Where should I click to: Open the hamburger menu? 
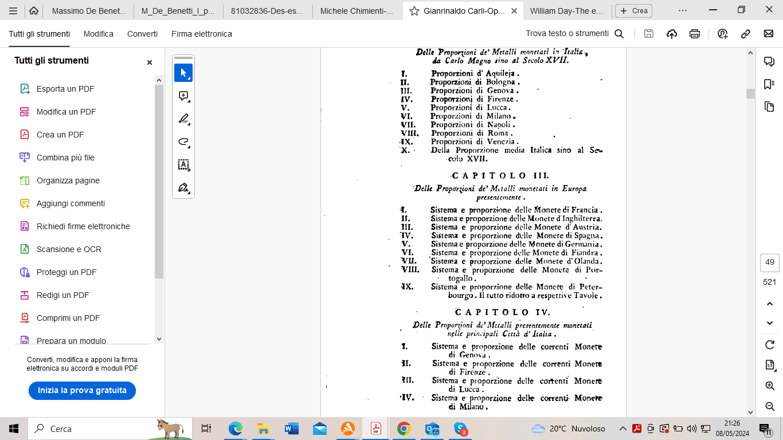(x=13, y=10)
